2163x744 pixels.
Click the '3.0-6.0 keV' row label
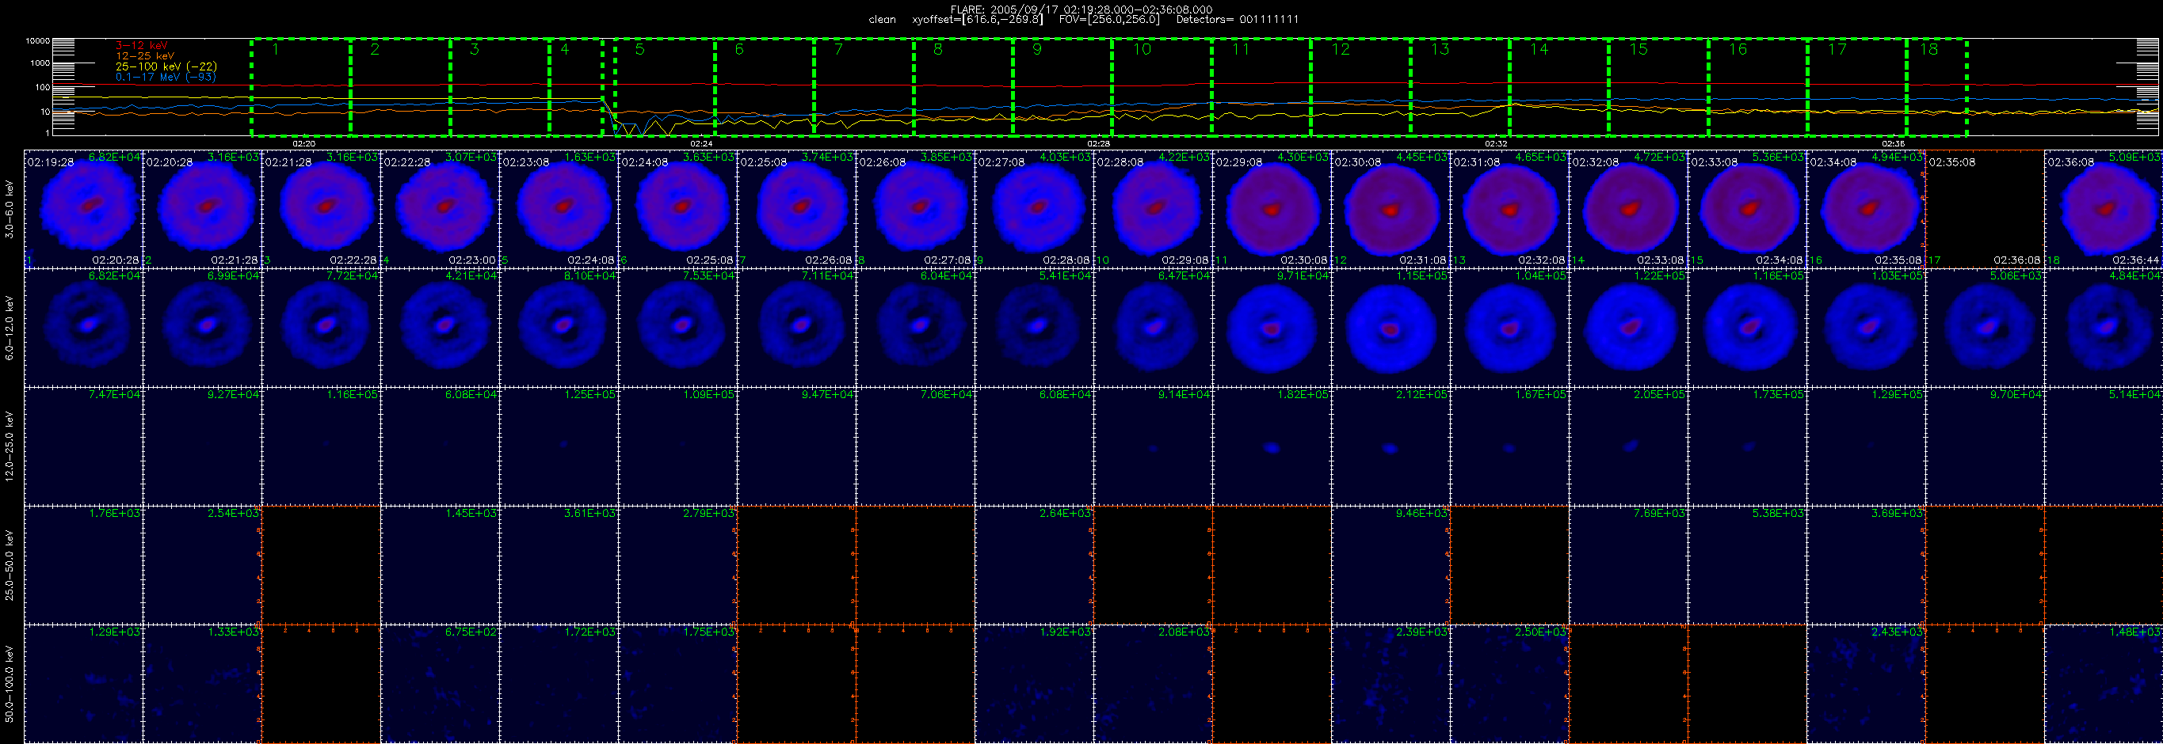(10, 210)
